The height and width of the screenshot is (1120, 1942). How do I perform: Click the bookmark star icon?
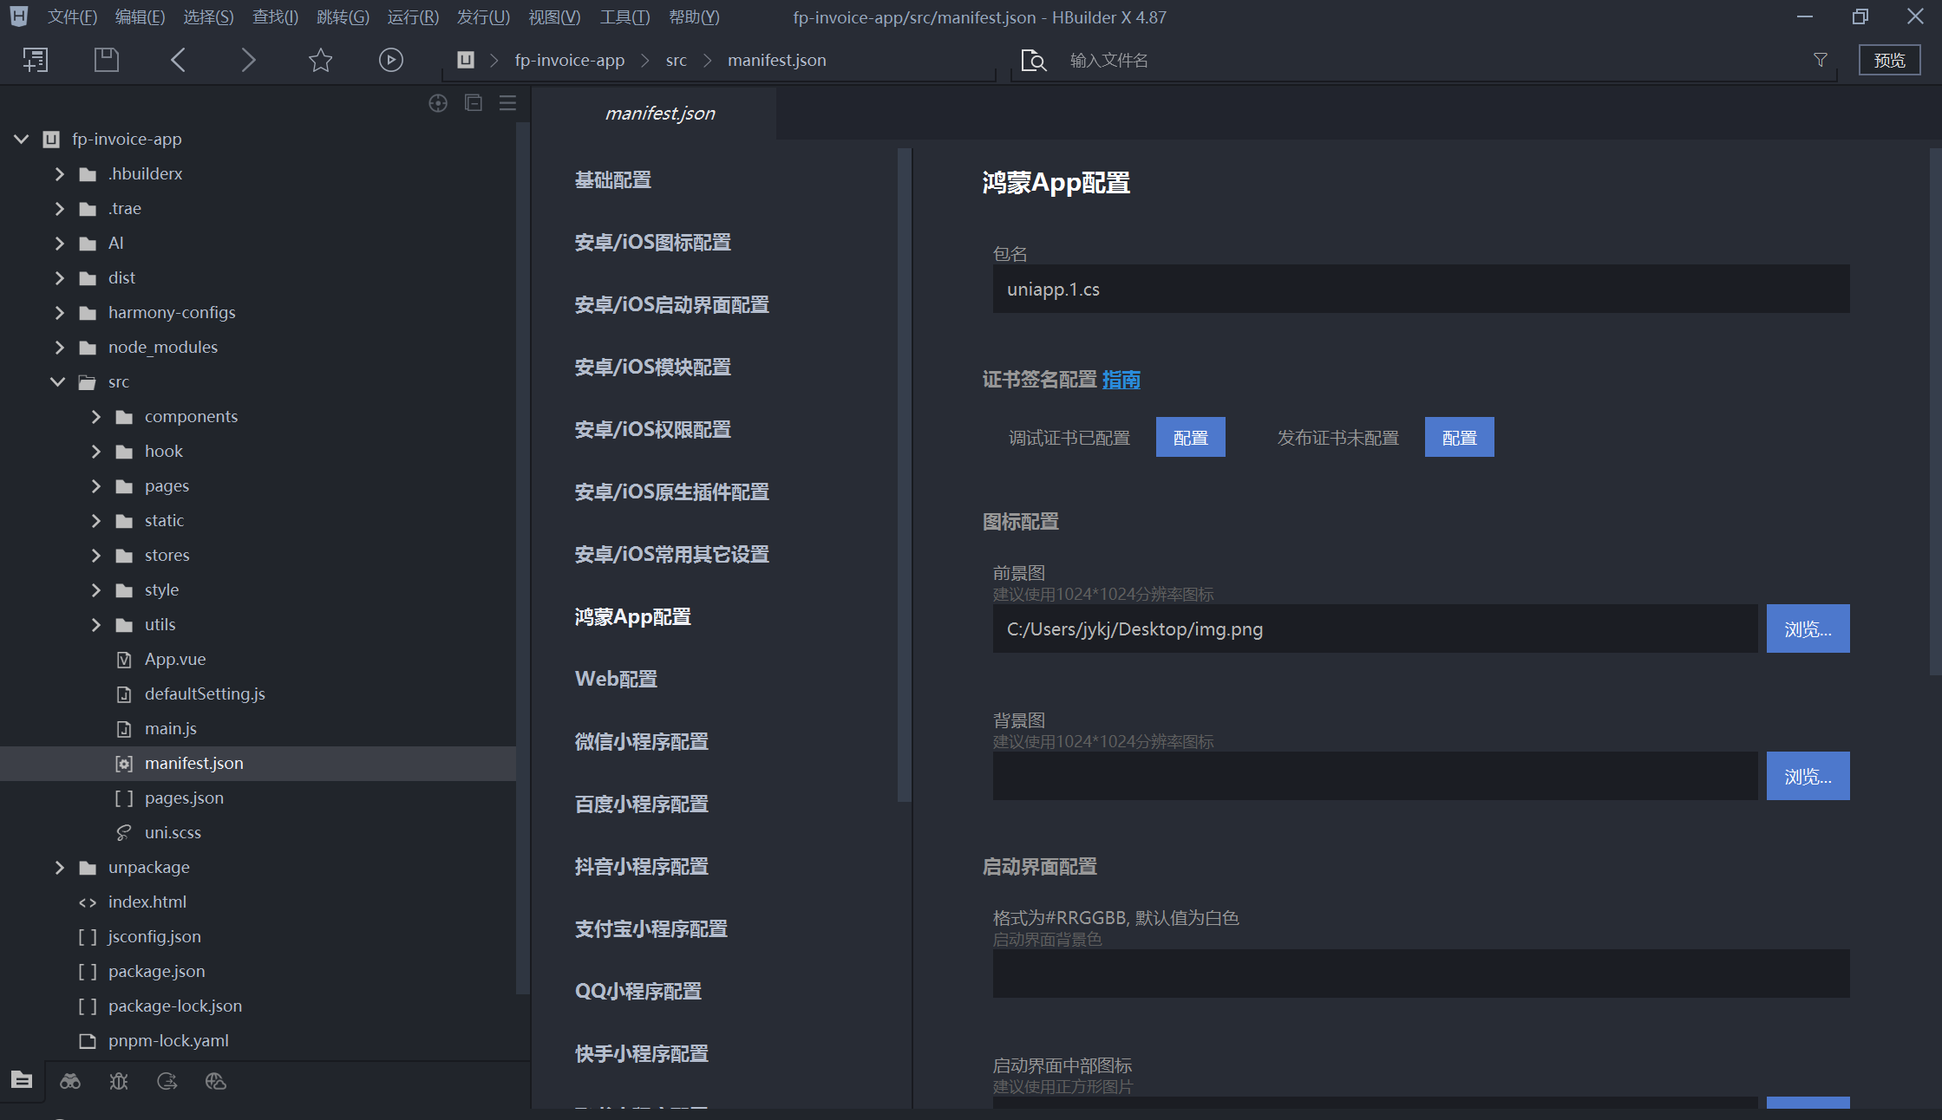[x=320, y=60]
